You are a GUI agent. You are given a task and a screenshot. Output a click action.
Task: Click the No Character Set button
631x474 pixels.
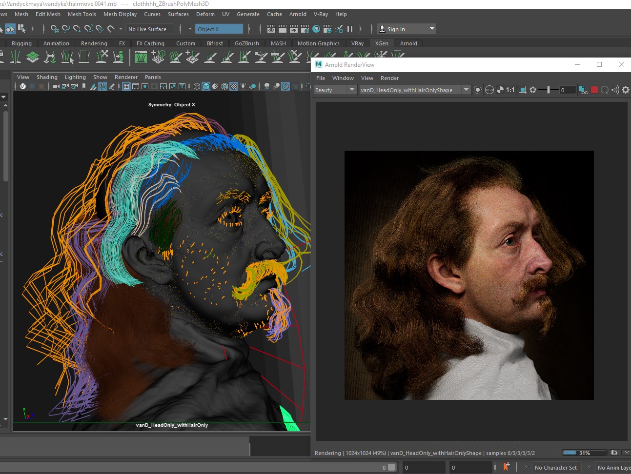555,468
